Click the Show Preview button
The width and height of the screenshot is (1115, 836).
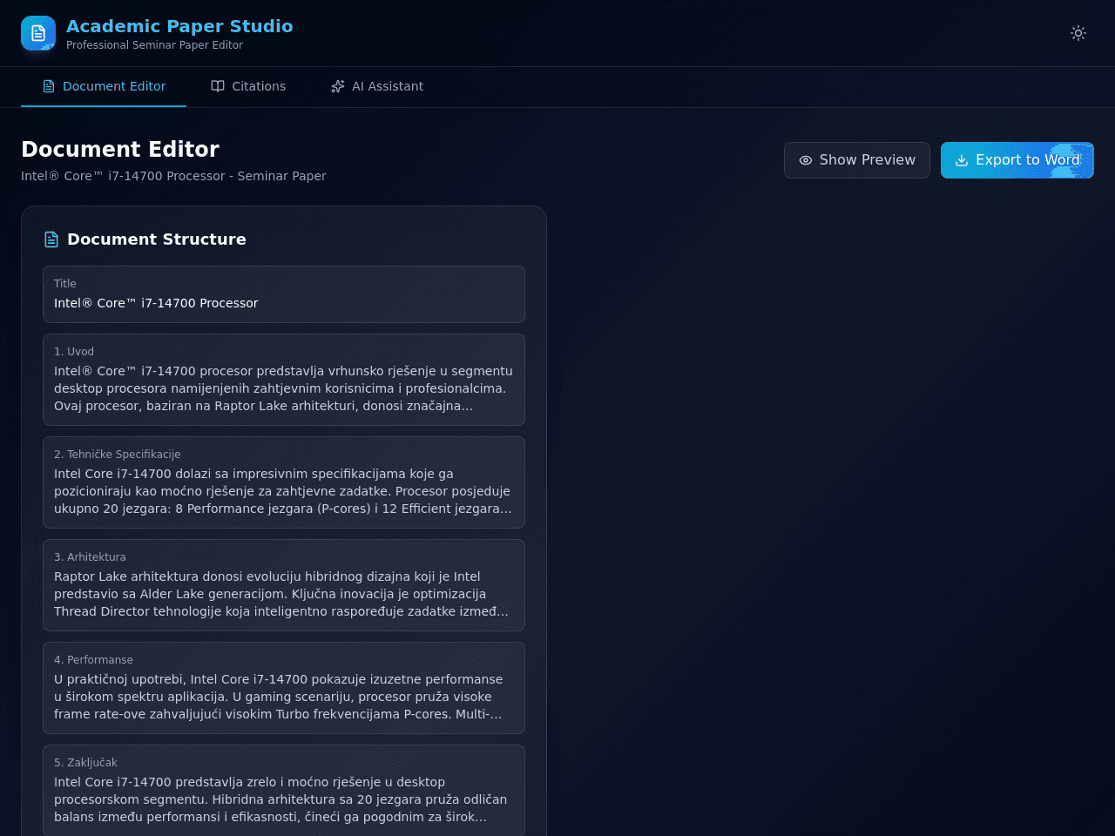pos(857,160)
